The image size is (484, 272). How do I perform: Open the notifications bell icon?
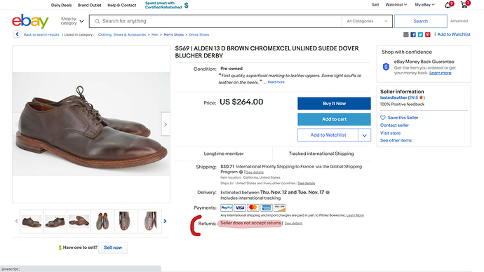[448, 5]
